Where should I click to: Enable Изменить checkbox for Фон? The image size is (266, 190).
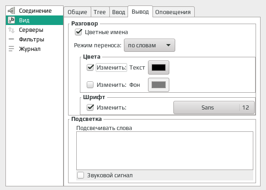point(90,85)
